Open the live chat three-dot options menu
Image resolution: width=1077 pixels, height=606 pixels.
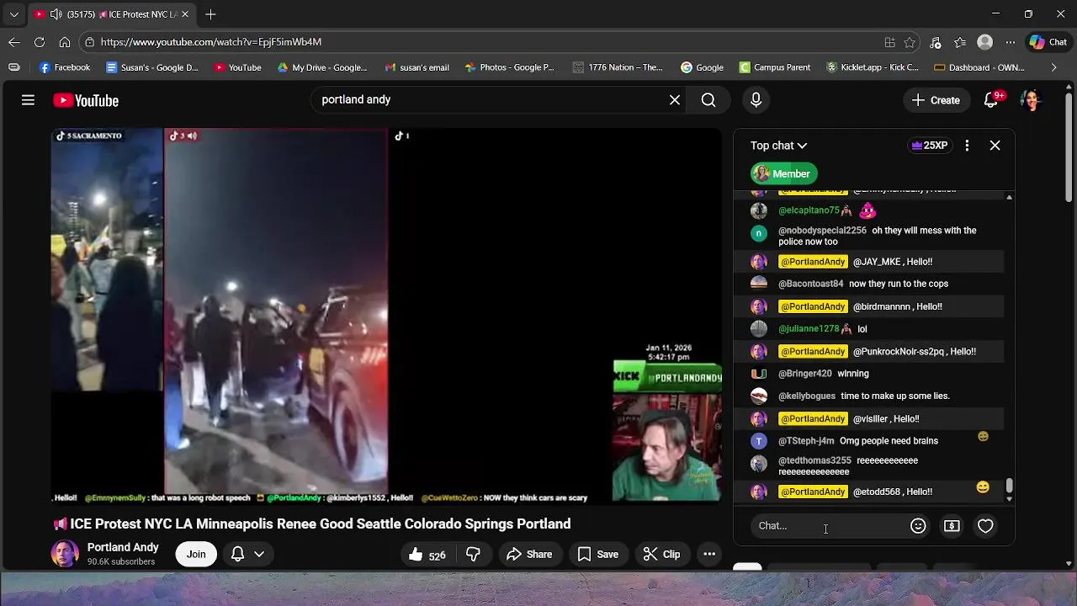point(967,146)
